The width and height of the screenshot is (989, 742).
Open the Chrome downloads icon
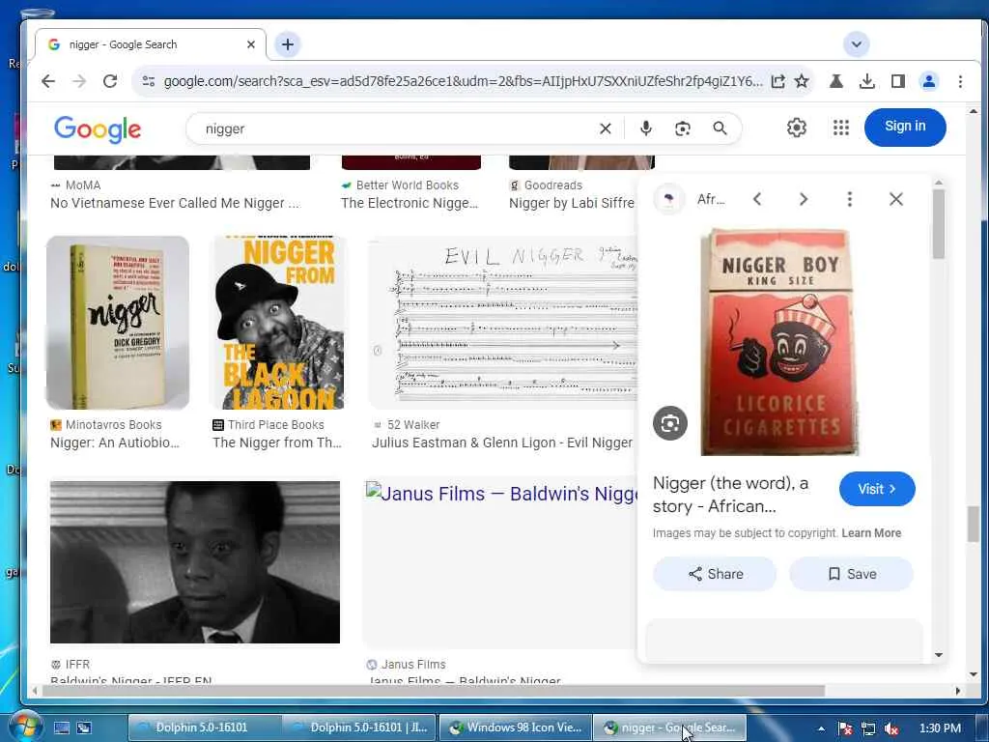867,81
